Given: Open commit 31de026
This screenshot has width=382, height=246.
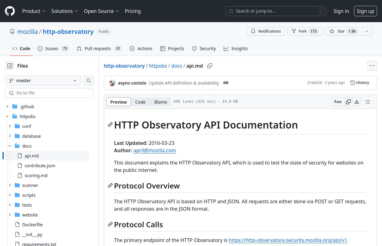Looking at the screenshot, I should pyautogui.click(x=314, y=83).
